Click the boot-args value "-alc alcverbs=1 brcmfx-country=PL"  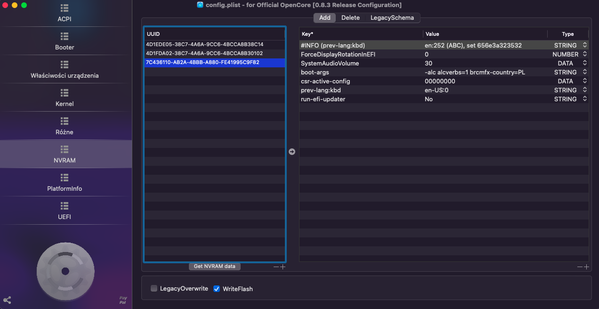[x=475, y=72]
